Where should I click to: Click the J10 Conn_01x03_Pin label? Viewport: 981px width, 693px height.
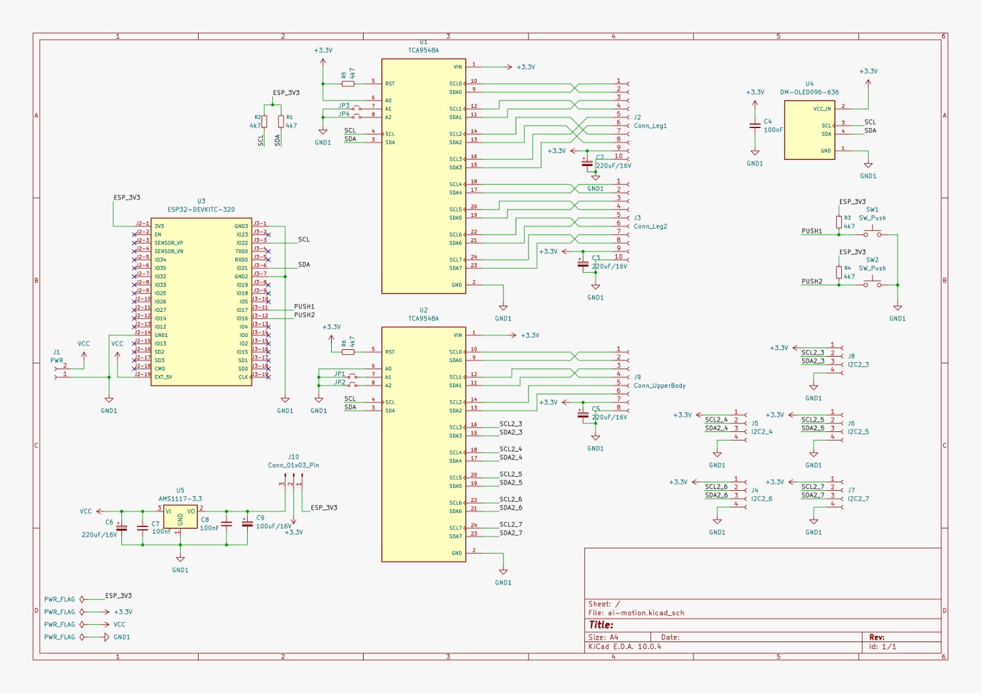(293, 465)
